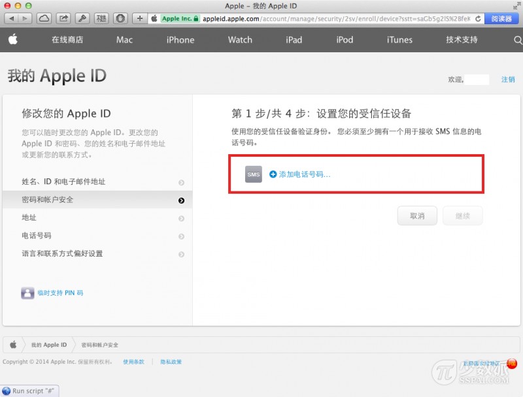Click the 取消 button
The width and height of the screenshot is (523, 397).
[x=417, y=216]
